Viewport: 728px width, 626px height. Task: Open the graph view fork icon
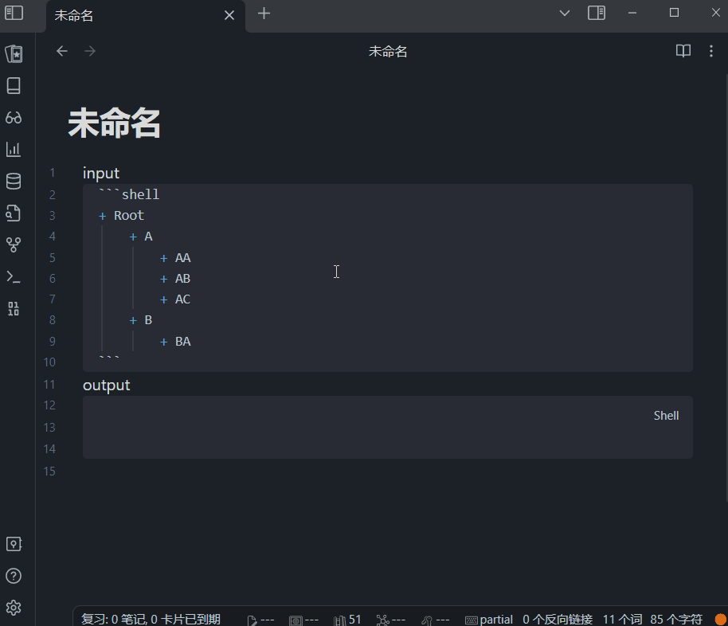[14, 245]
